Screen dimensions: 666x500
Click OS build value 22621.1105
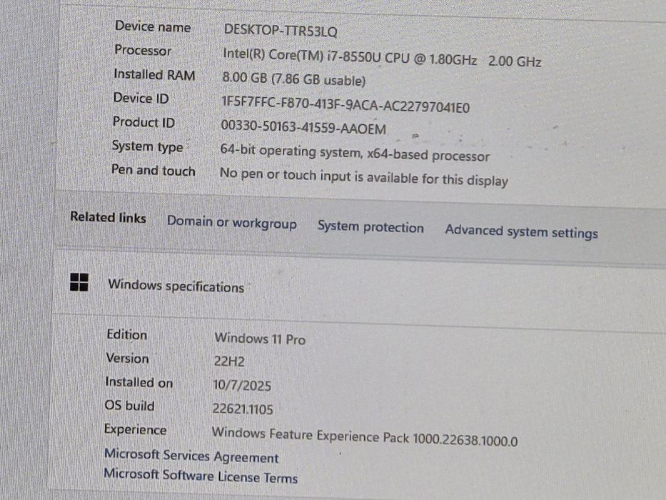coord(243,409)
